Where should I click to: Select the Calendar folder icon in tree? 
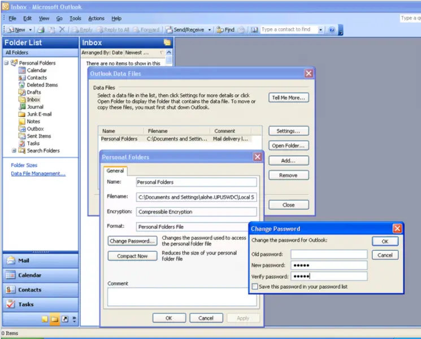click(21, 70)
